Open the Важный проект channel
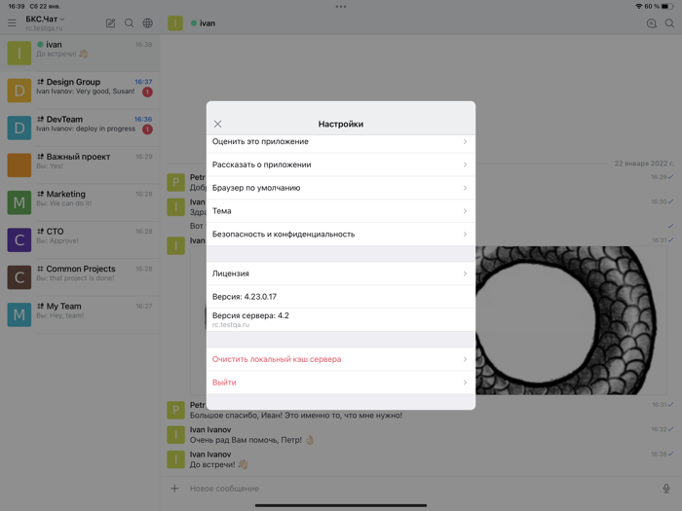The width and height of the screenshot is (682, 511). pyautogui.click(x=80, y=165)
